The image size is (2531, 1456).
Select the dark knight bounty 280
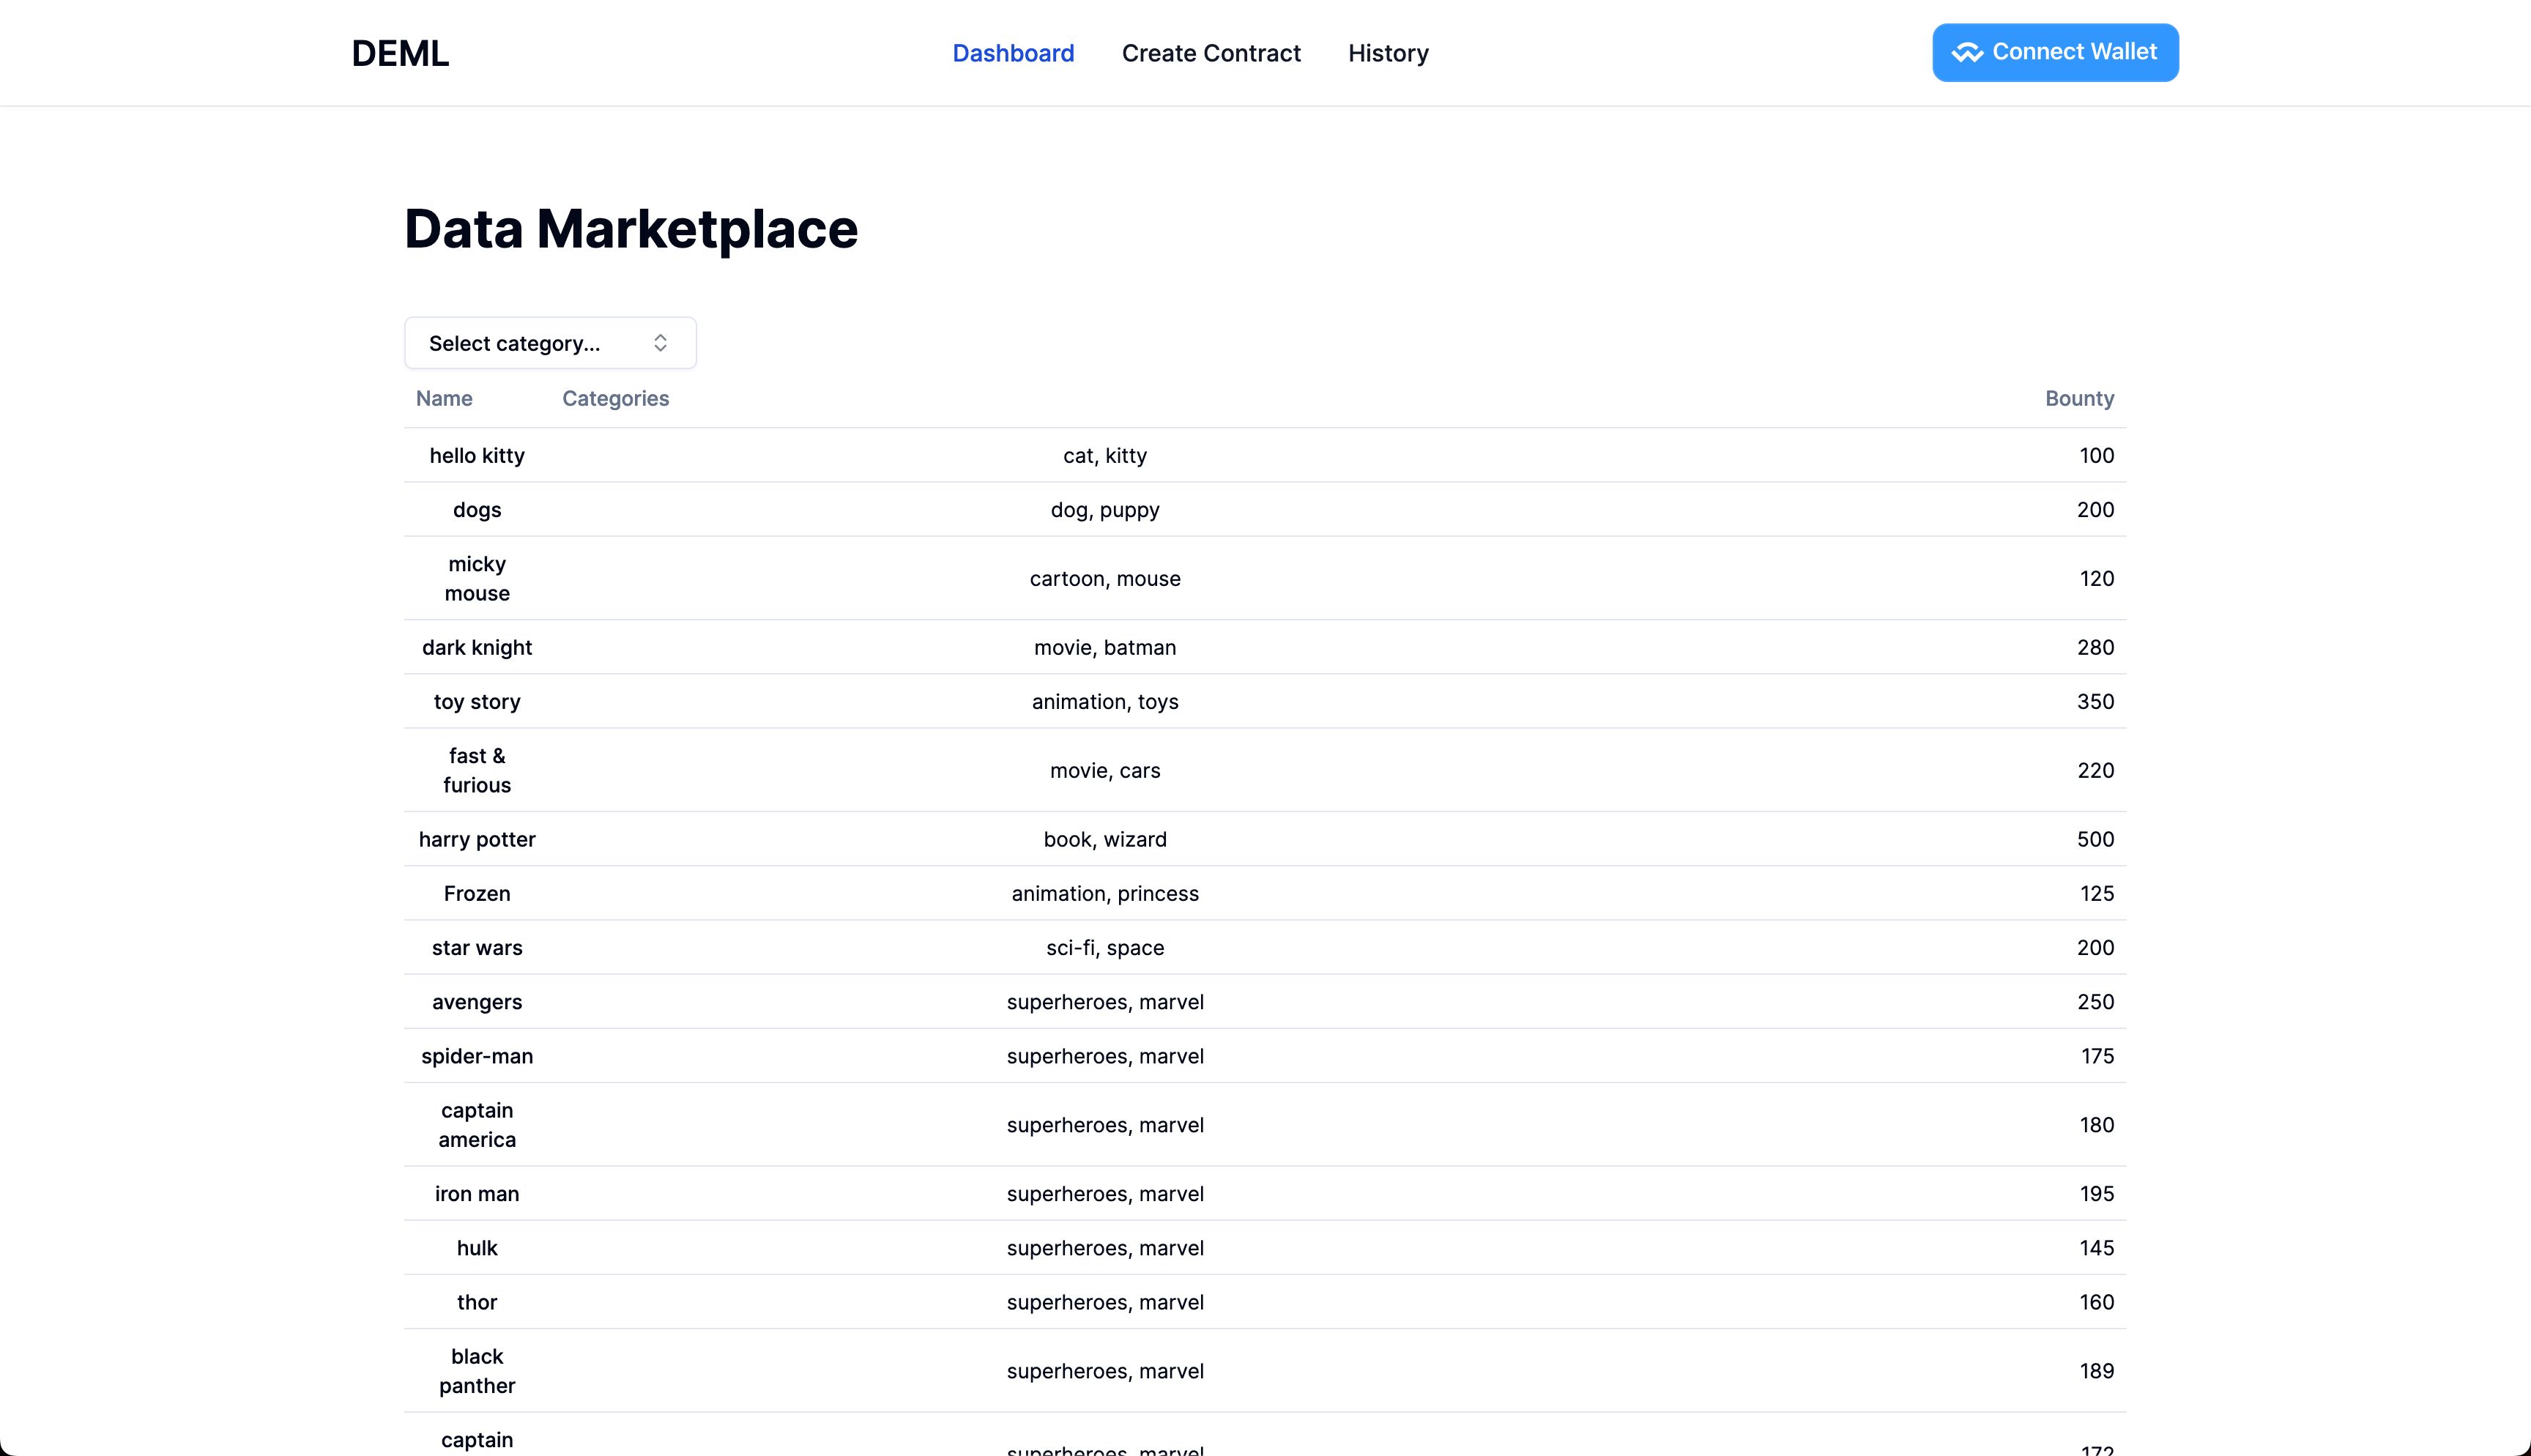2095,647
